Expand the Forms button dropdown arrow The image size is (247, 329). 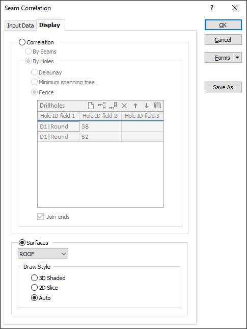[x=237, y=58]
